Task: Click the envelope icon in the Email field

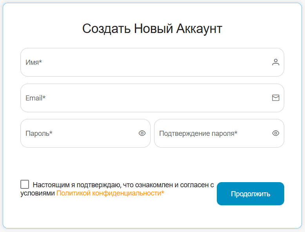Action: click(276, 98)
